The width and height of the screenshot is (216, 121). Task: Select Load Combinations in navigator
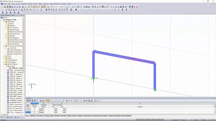pyautogui.click(x=15, y=50)
